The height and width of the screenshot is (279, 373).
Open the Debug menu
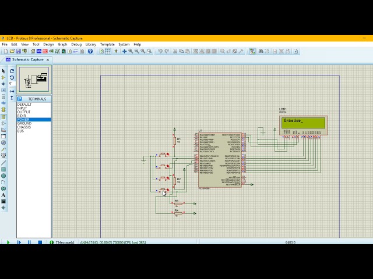76,44
